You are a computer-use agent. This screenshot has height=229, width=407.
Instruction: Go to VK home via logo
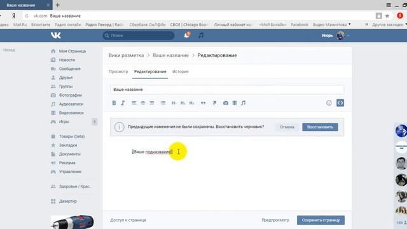(55, 35)
